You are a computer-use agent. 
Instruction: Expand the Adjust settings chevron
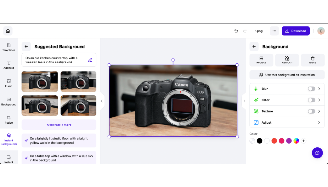coord(319,123)
